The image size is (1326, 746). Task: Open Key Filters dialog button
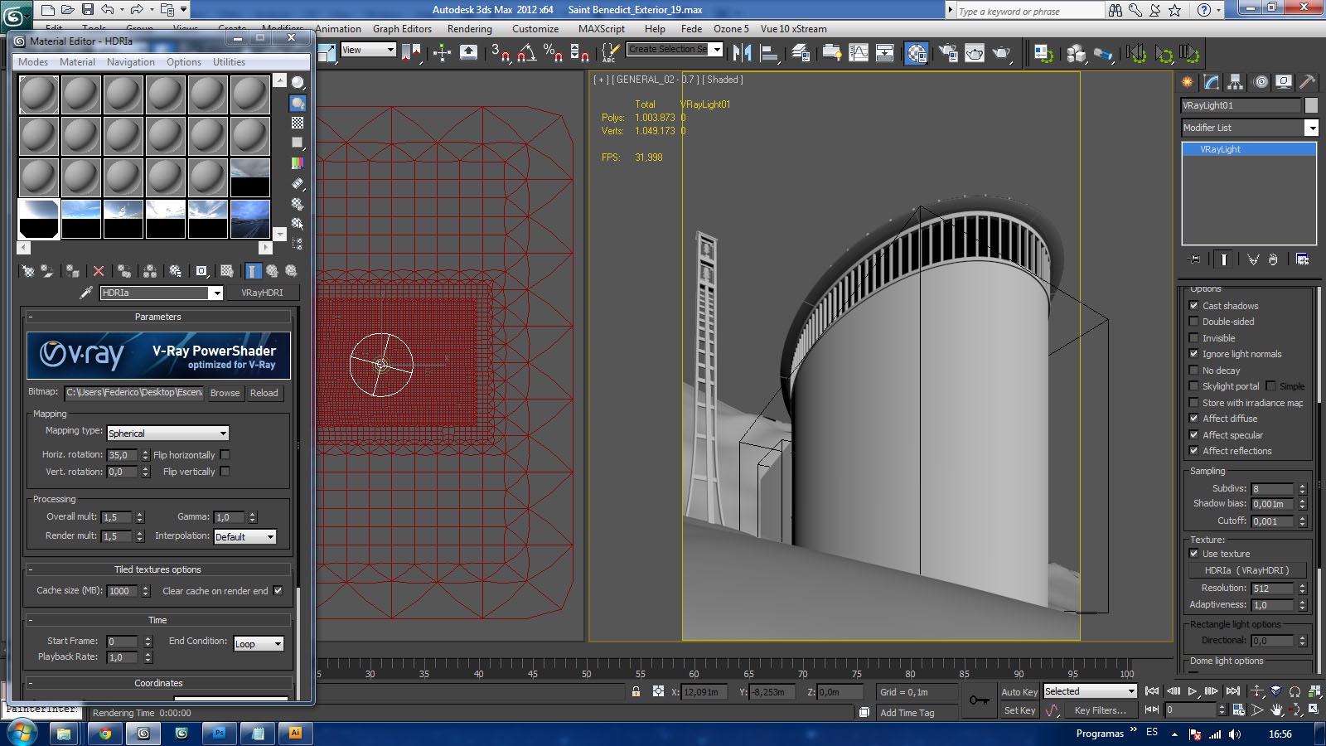pos(1100,710)
